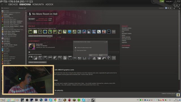Viewport: 181px width, 102px height.
Task: Click HRÁT button in launch dialog
Action: click(x=93, y=55)
